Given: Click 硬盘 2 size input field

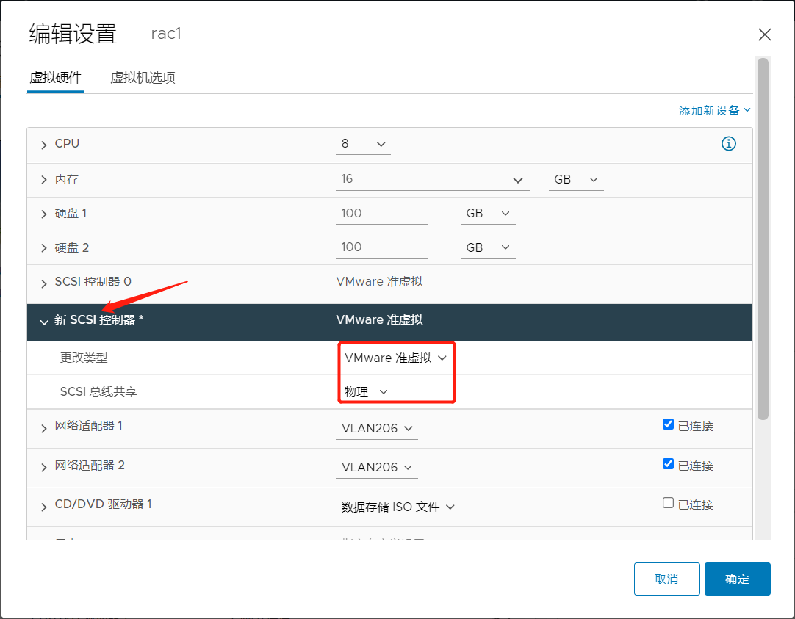Looking at the screenshot, I should tap(381, 247).
